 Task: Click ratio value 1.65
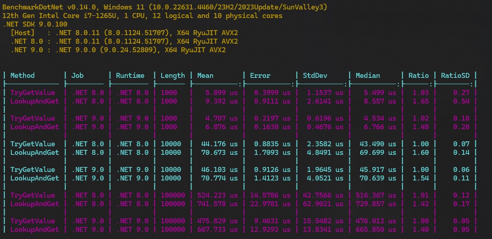(x=421, y=101)
